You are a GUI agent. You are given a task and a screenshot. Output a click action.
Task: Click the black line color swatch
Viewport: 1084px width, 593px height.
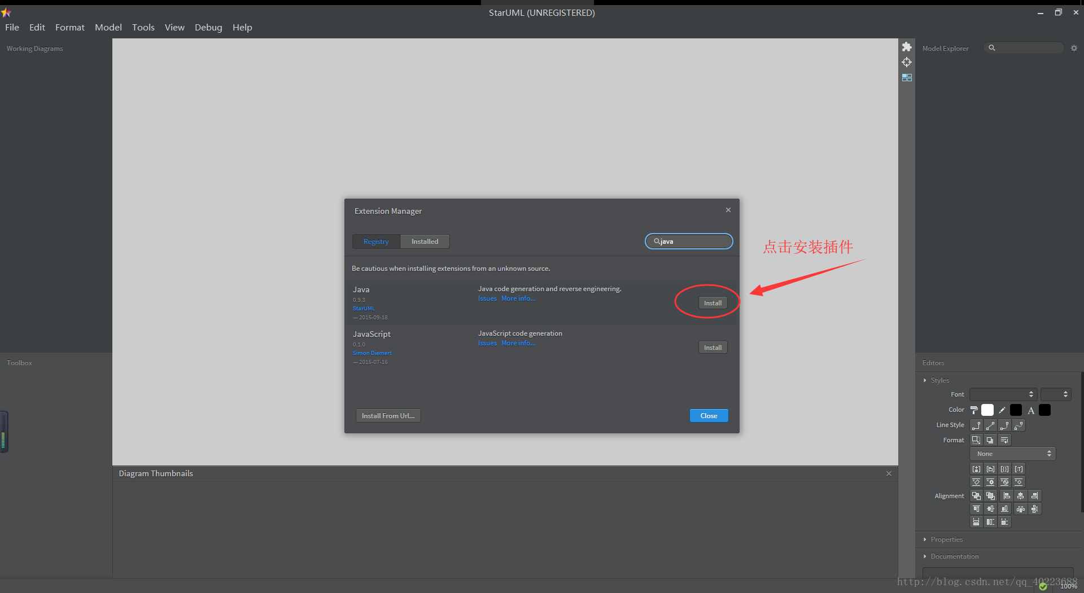point(1016,410)
